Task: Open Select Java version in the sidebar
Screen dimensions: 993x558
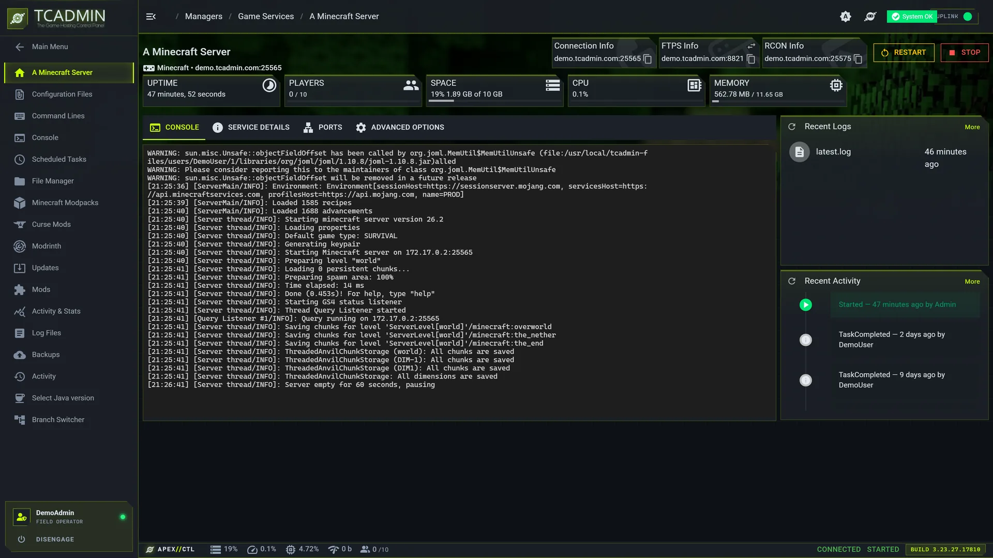Action: [x=69, y=398]
